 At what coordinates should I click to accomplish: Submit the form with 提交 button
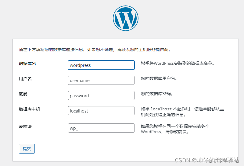tap(27, 149)
